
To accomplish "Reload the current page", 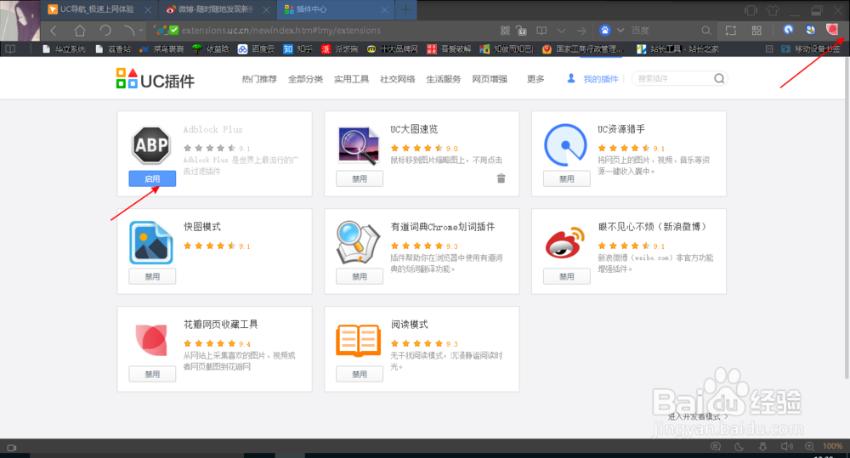I will click(x=105, y=31).
